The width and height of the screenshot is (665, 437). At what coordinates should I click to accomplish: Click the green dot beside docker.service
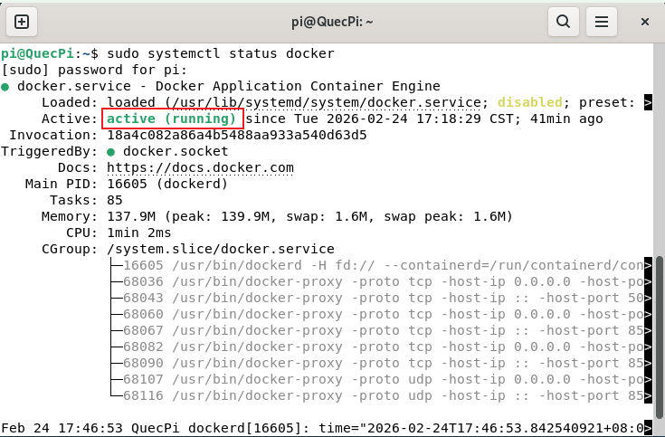pyautogui.click(x=6, y=87)
